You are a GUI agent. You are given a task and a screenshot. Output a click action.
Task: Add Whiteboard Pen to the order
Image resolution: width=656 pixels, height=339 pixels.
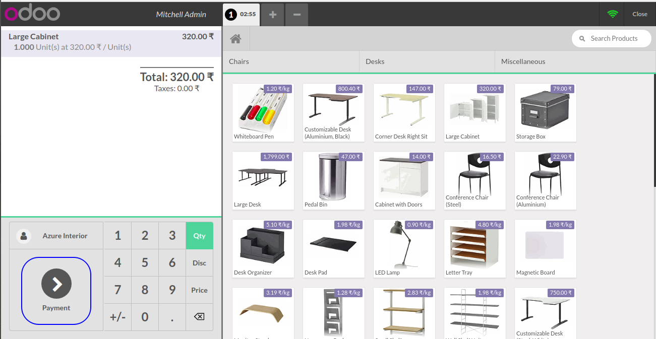(x=263, y=112)
